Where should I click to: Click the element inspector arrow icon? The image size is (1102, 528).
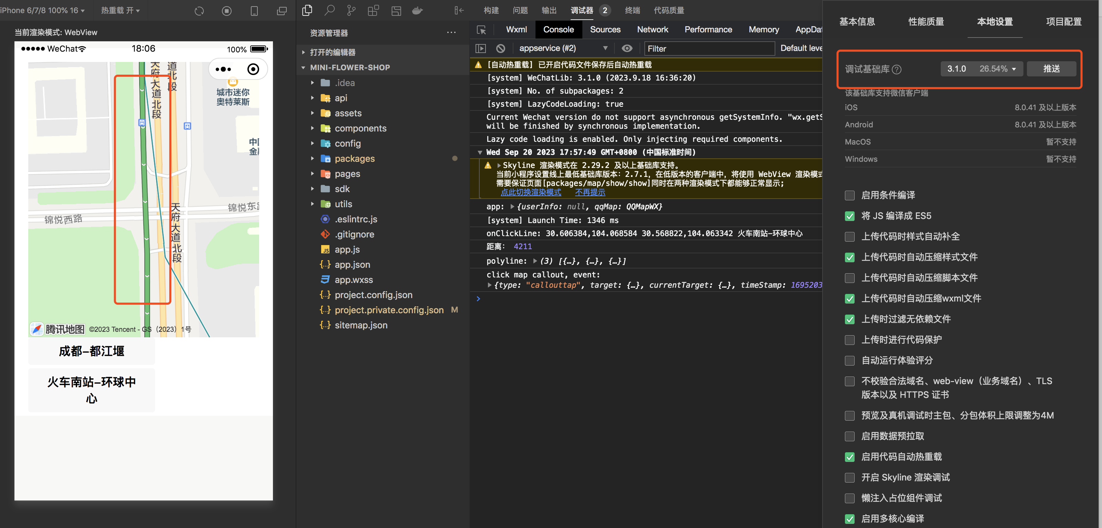click(x=481, y=30)
